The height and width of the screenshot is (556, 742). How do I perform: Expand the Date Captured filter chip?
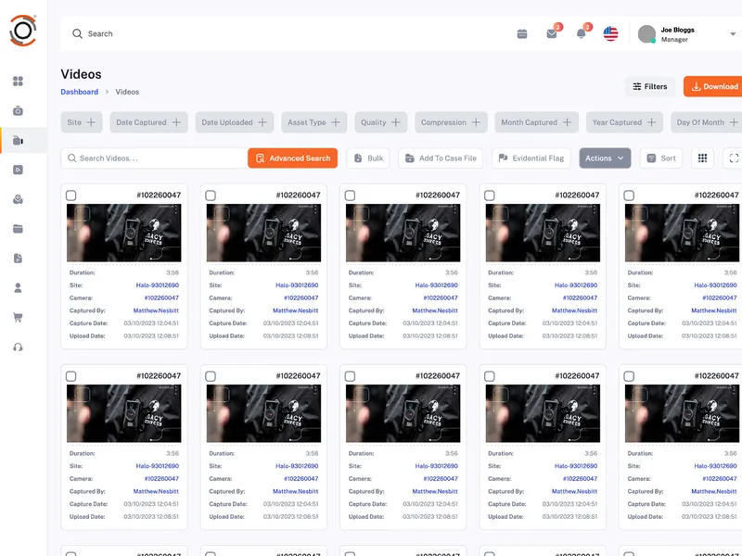click(x=148, y=122)
